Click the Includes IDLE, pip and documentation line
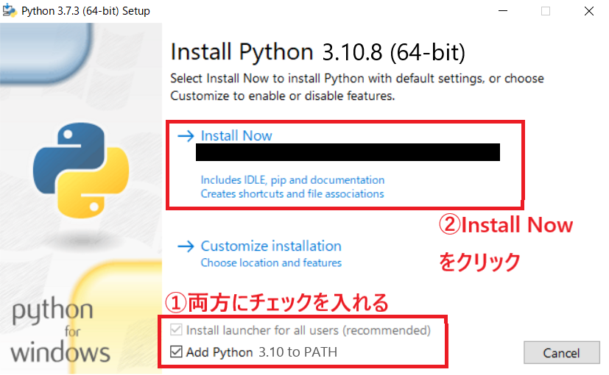 pos(292,180)
